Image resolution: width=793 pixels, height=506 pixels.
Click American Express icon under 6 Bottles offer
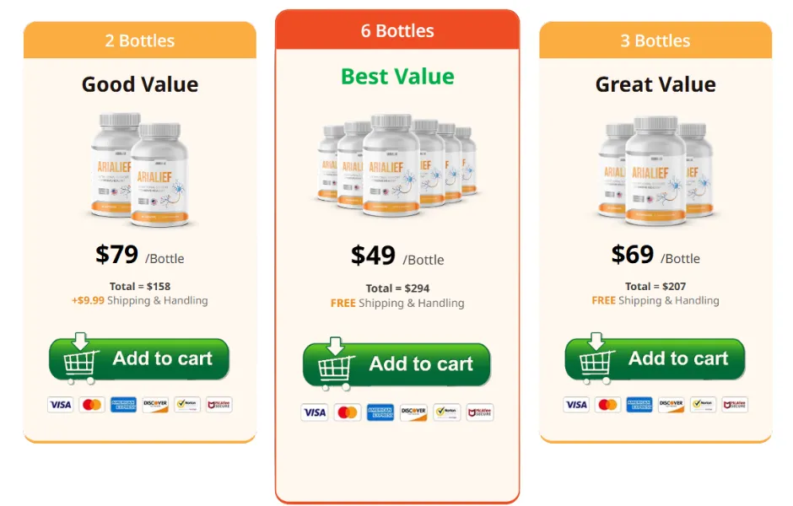pos(380,412)
